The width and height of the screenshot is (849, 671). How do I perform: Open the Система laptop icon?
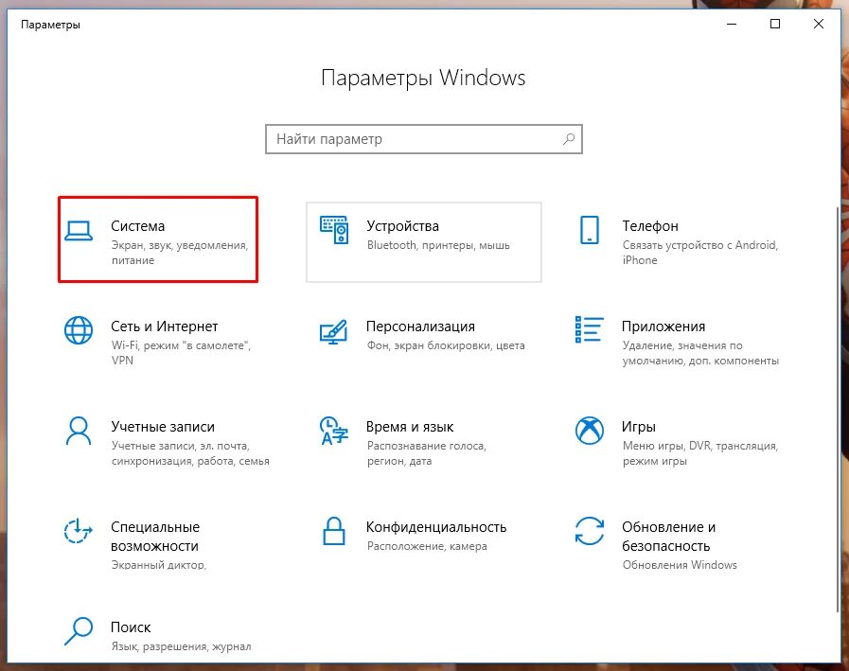click(79, 230)
